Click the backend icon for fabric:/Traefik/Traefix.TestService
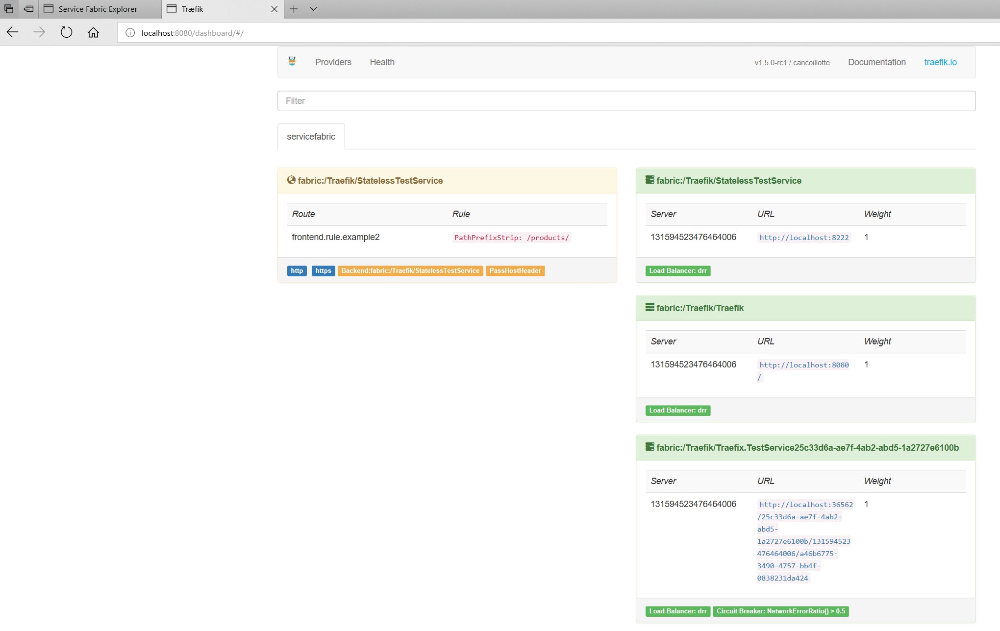The height and width of the screenshot is (631, 1000). (649, 447)
